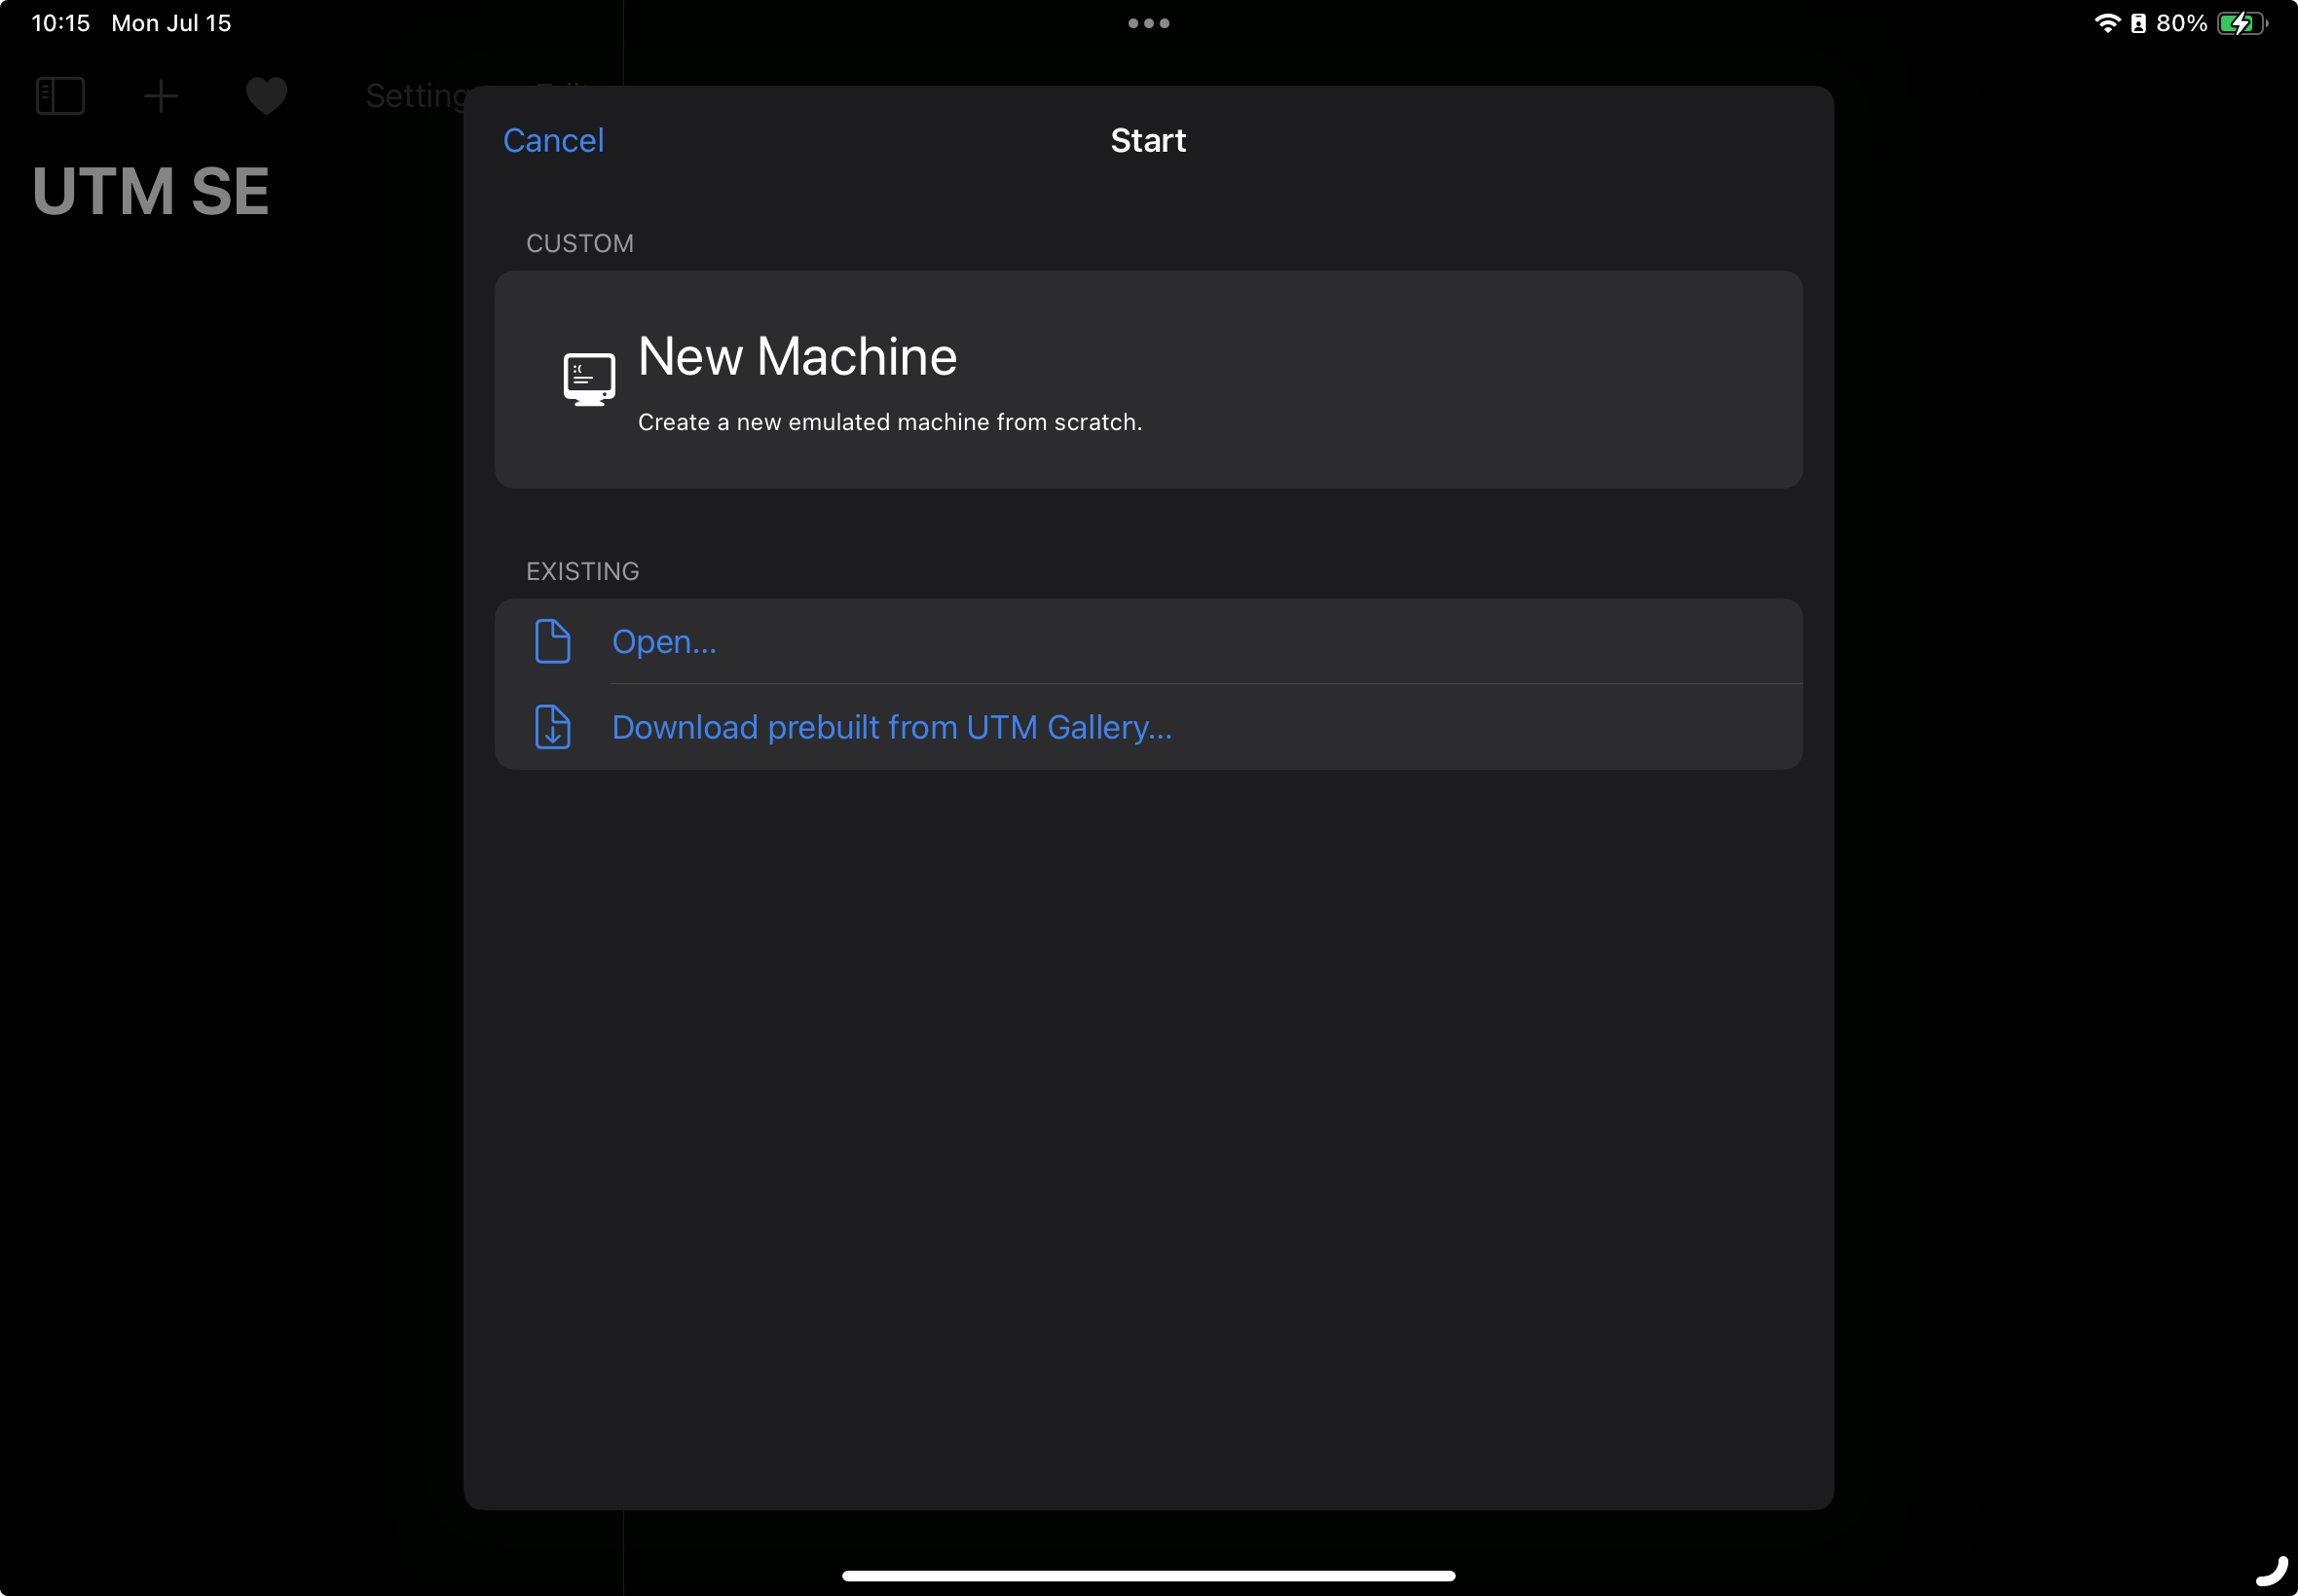Screen dimensions: 2298x1596
Task: Tap the 80% battery percentage text
Action: tap(2182, 23)
